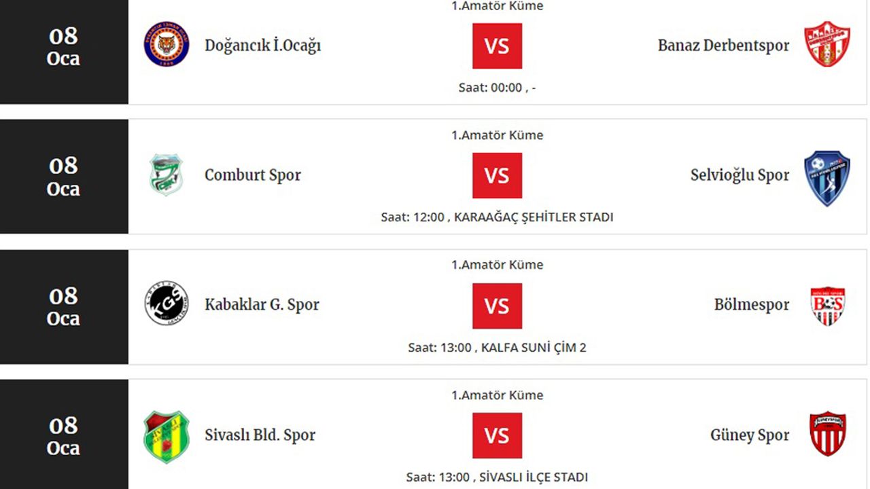This screenshot has height=489, width=870.
Task: Click the Bölmespor red-white crest
Action: pyautogui.click(x=827, y=305)
